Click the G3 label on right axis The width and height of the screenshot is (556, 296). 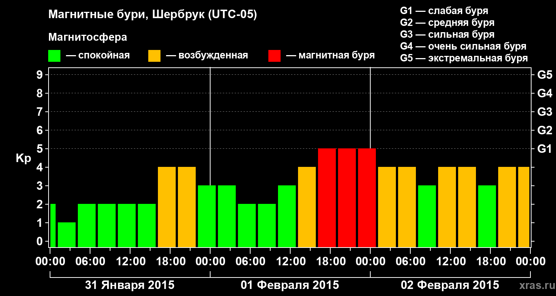point(545,112)
